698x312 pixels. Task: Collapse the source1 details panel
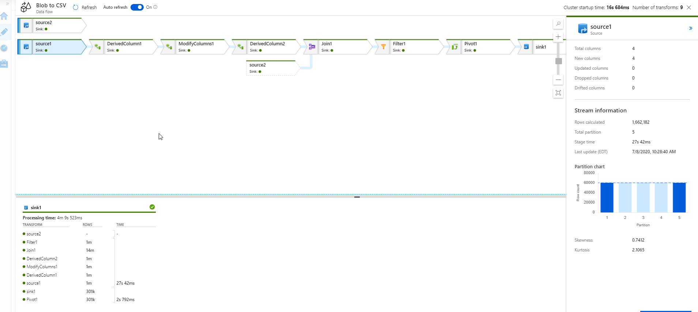pos(691,28)
